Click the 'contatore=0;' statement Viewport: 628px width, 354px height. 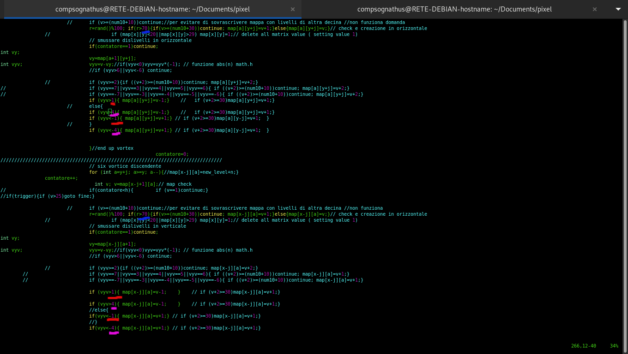coord(172,154)
